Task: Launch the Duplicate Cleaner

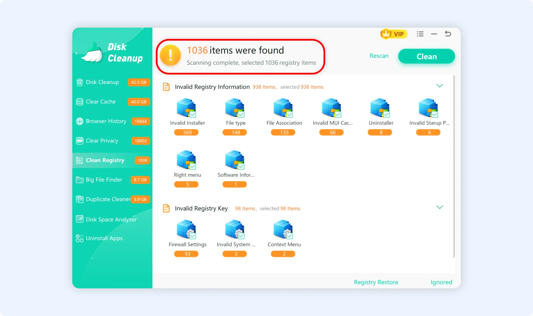Action: [108, 199]
